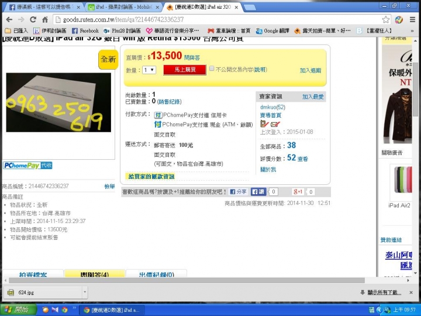Click the 問與答 link beside the price
This screenshot has height=316, width=421.
tap(192, 57)
